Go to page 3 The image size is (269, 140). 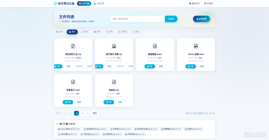pyautogui.click(x=82, y=113)
